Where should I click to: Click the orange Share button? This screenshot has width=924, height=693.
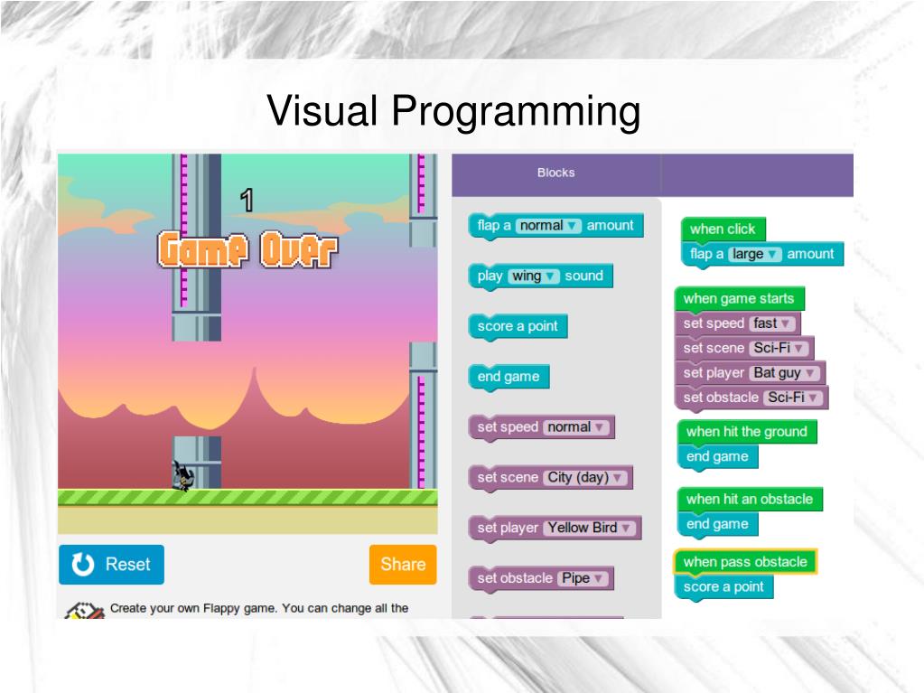(403, 565)
